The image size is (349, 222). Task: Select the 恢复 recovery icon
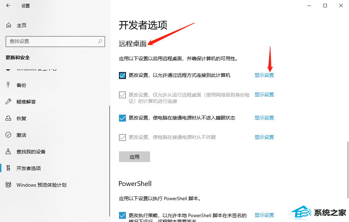pos(8,118)
